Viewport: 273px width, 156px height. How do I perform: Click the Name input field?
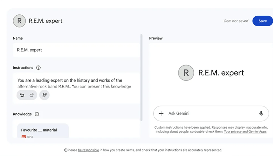76,50
